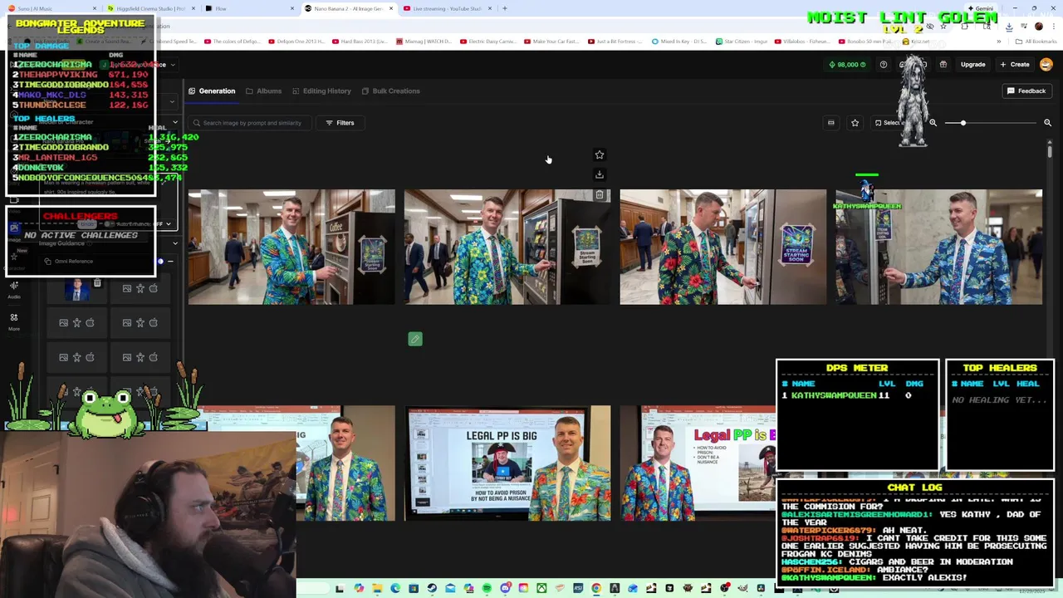The width and height of the screenshot is (1063, 598).
Task: Remove the portrait reference image with its trash icon
Action: [97, 284]
